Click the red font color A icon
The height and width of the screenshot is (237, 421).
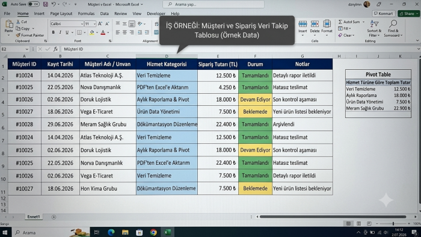(103, 32)
